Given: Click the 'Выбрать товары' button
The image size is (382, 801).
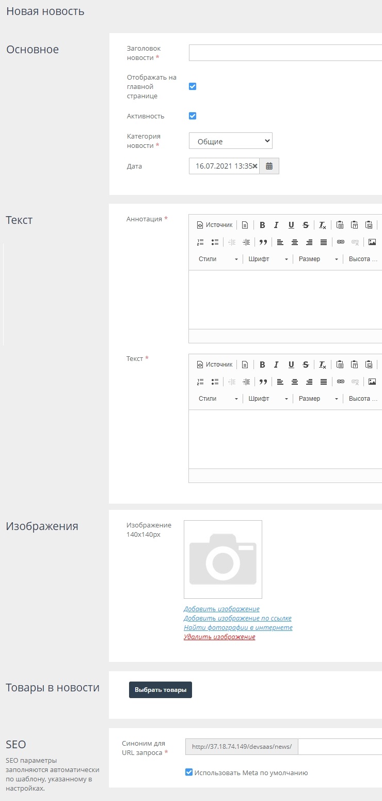Looking at the screenshot, I should (x=161, y=690).
